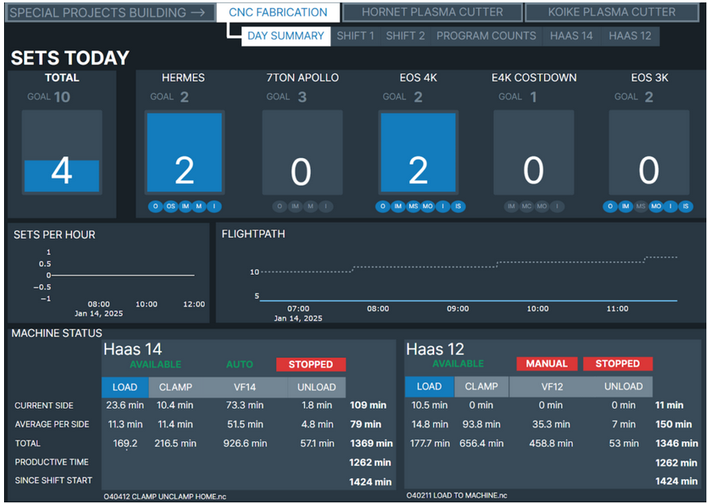Click the IM badge under EOS 3K
708x504 pixels.
coord(625,206)
